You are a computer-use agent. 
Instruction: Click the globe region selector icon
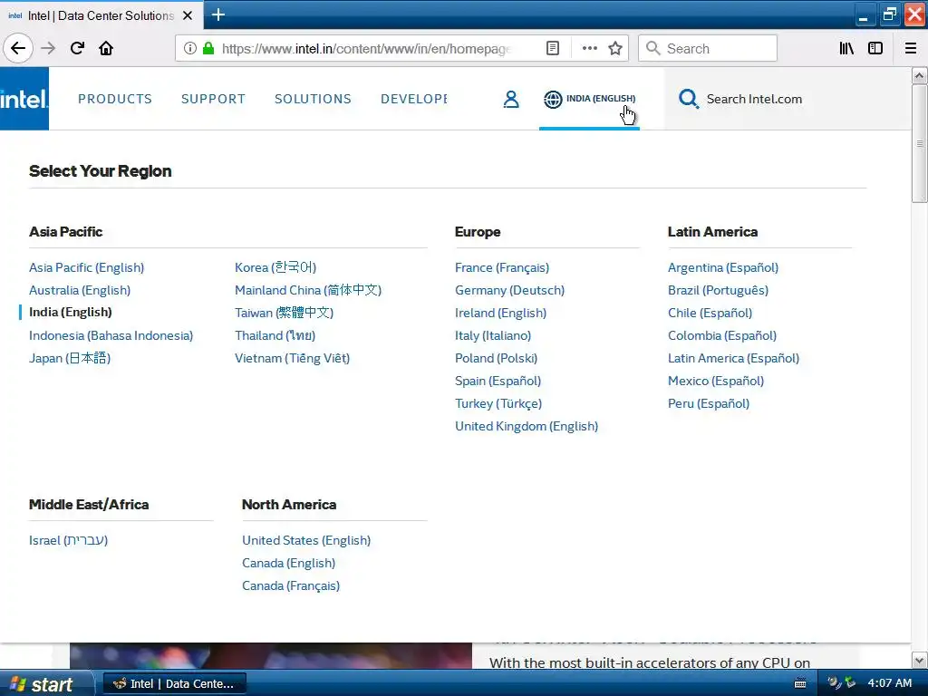point(553,100)
